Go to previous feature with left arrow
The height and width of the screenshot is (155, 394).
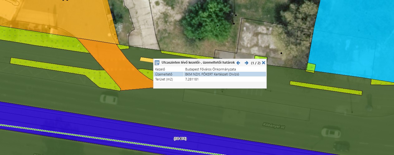pos(239,63)
